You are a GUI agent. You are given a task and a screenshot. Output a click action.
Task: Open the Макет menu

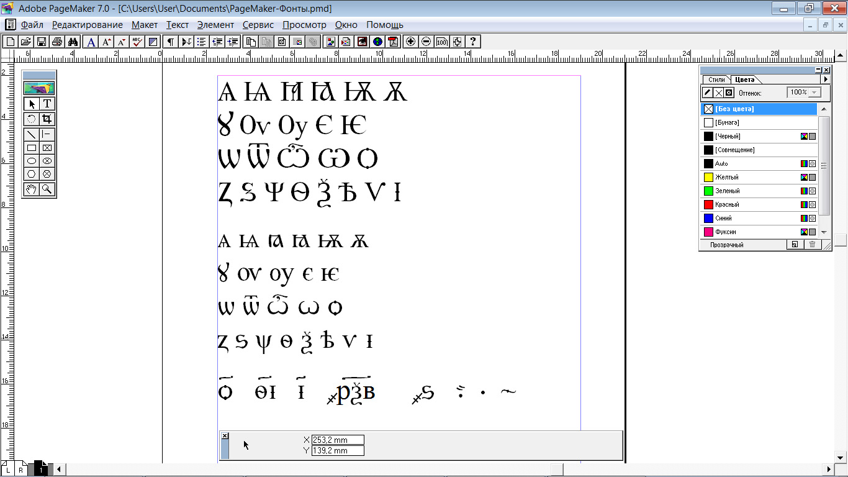(x=145, y=25)
